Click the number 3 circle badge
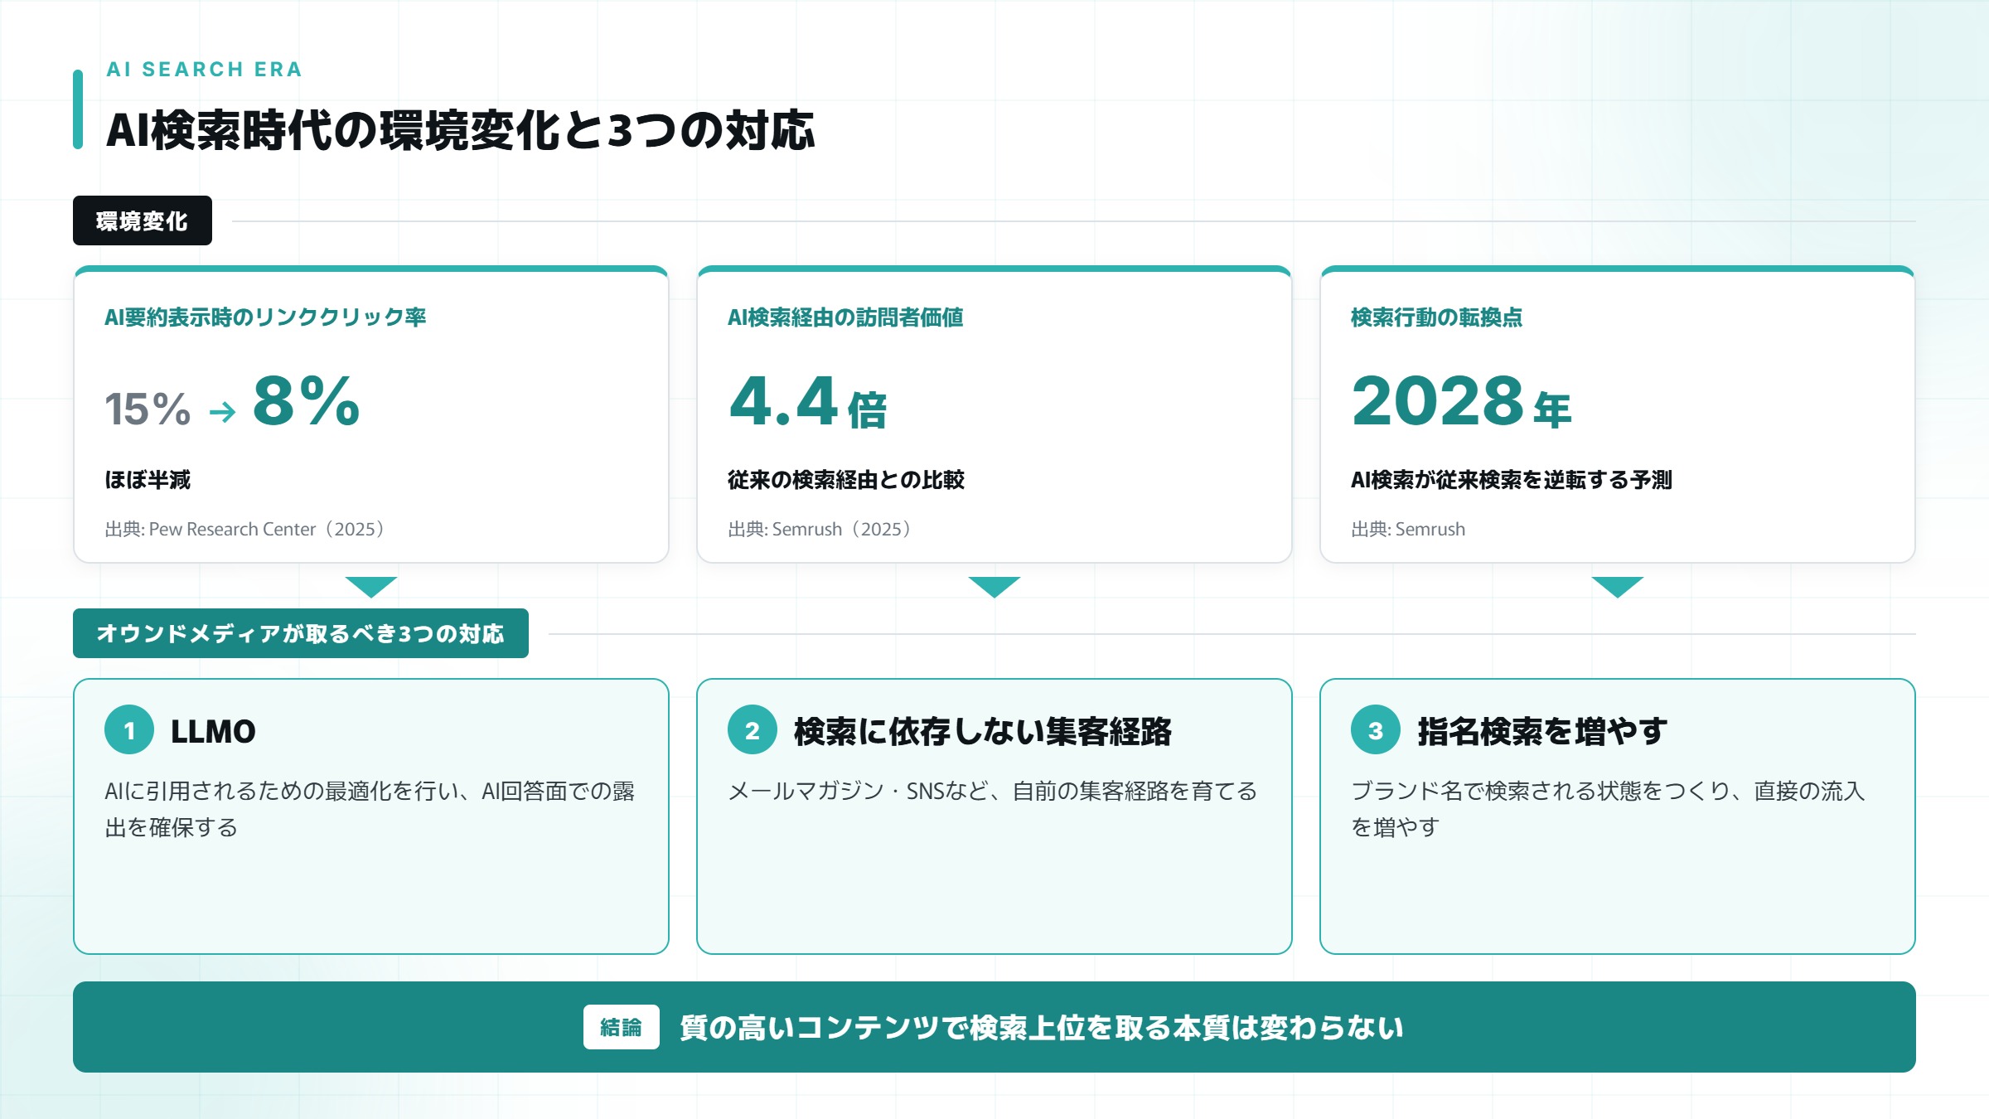The height and width of the screenshot is (1119, 1989). pos(1376,730)
